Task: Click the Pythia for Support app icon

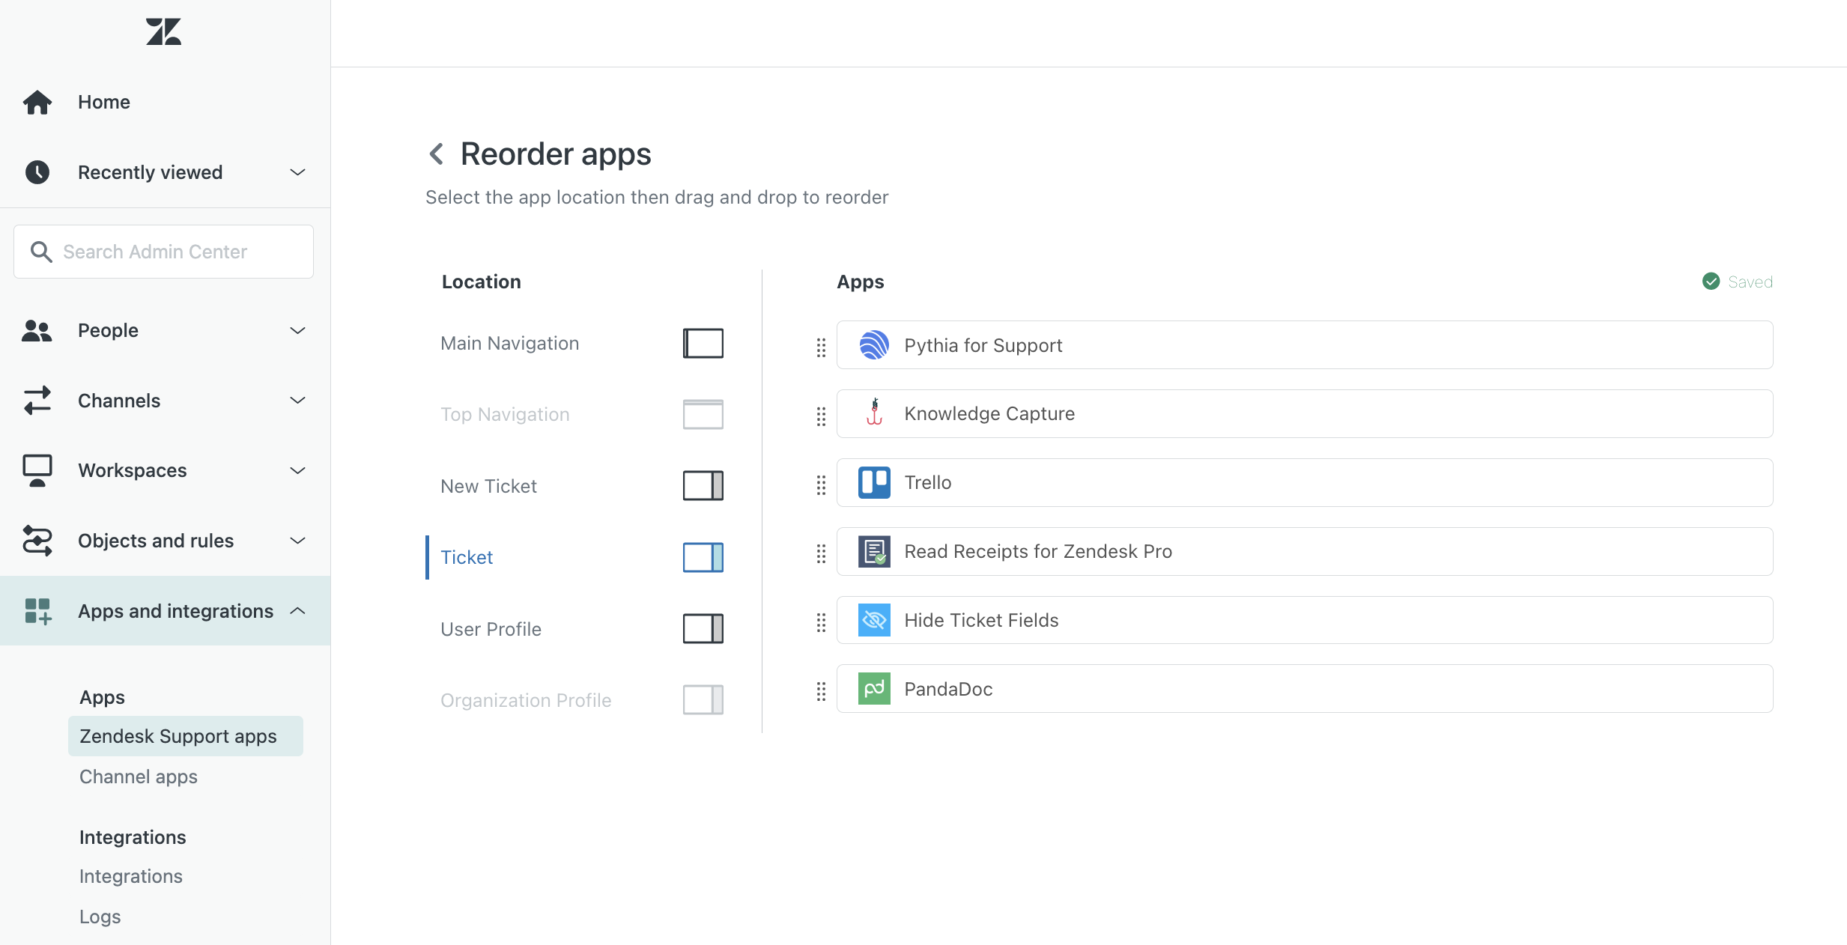Action: [x=873, y=344]
